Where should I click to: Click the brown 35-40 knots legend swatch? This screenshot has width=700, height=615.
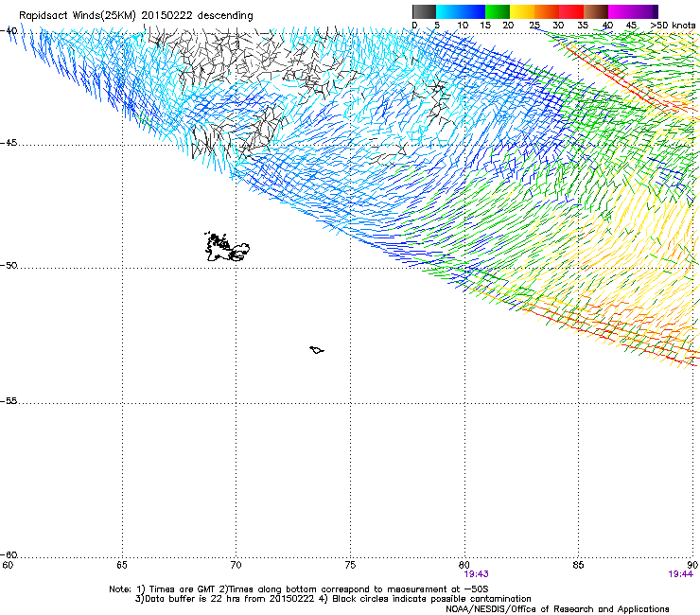point(596,11)
